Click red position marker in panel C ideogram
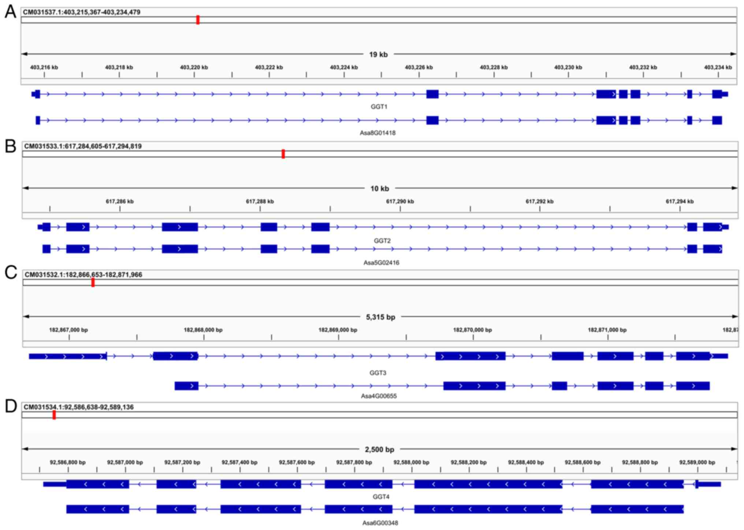The height and width of the screenshot is (530, 744). [x=93, y=282]
